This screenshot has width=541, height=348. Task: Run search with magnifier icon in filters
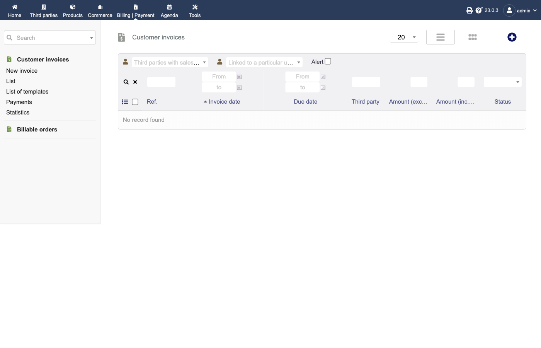point(126,82)
